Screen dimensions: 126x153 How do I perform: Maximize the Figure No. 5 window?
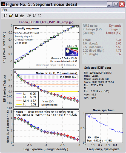(x=116, y=4)
